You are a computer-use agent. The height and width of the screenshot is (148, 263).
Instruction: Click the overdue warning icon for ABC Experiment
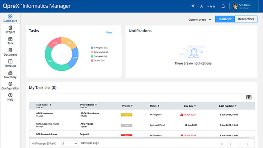[x=181, y=115]
